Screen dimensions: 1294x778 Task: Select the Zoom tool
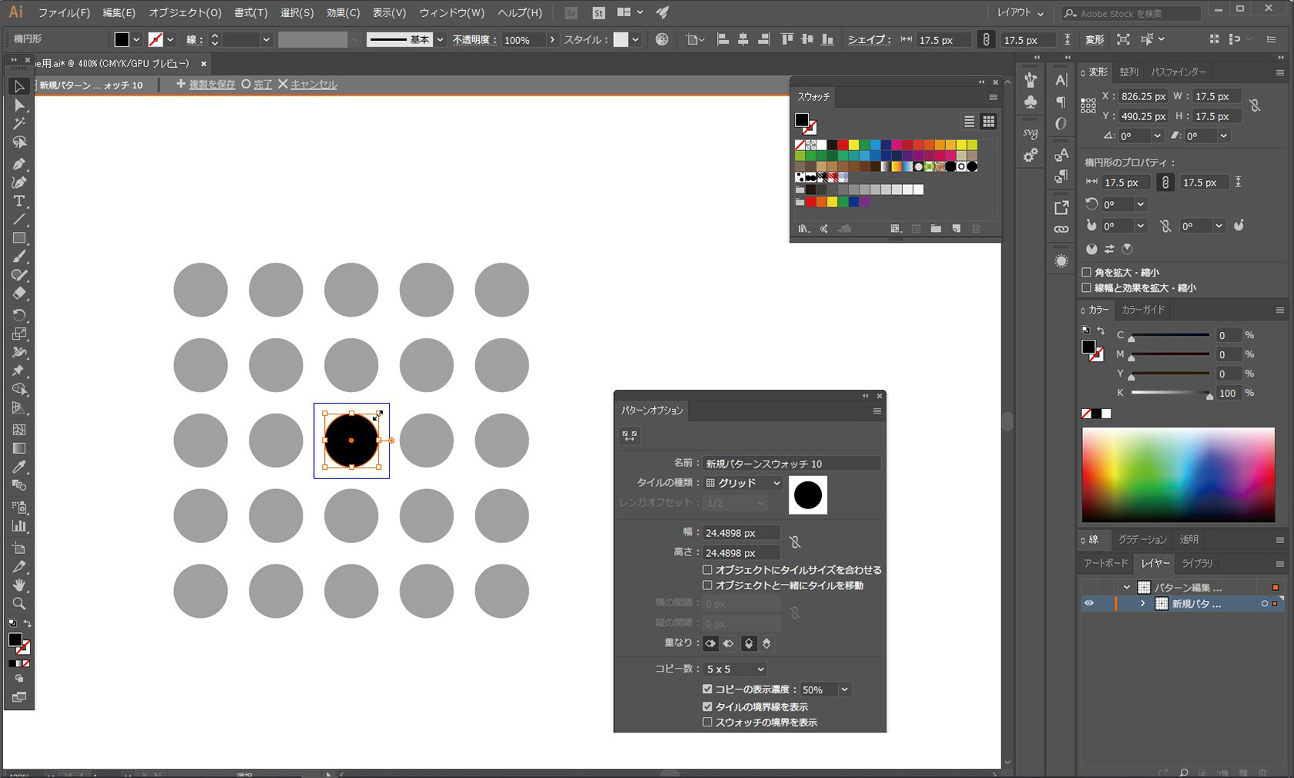(x=19, y=604)
